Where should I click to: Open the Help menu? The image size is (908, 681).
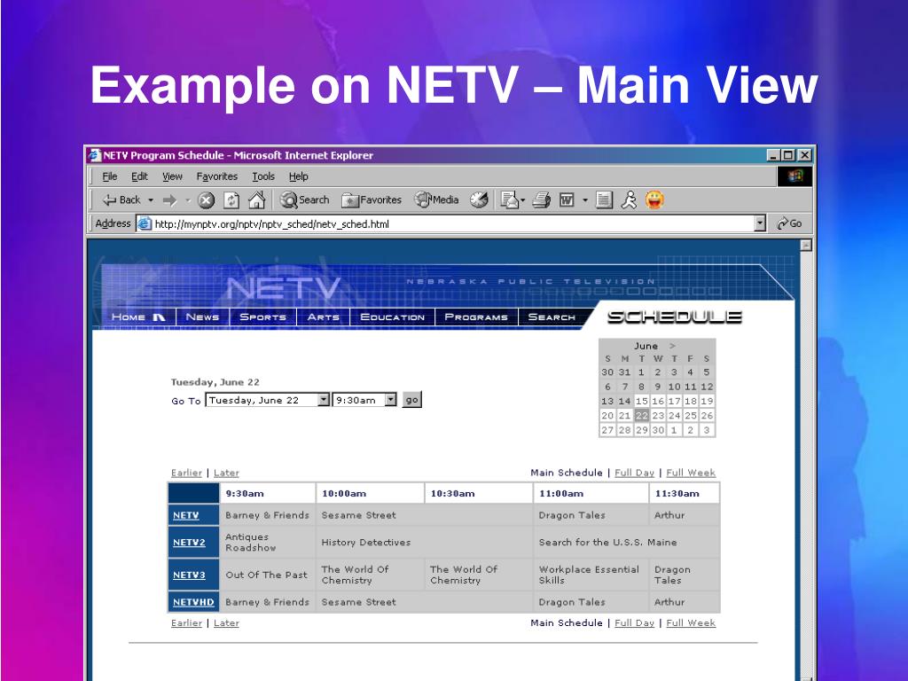click(x=298, y=176)
